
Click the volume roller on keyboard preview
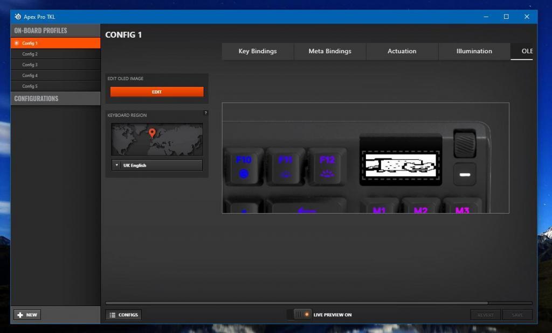pyautogui.click(x=464, y=143)
